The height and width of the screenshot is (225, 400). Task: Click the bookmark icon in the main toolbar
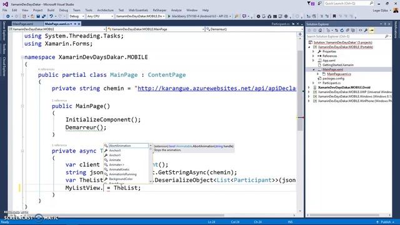[334, 16]
